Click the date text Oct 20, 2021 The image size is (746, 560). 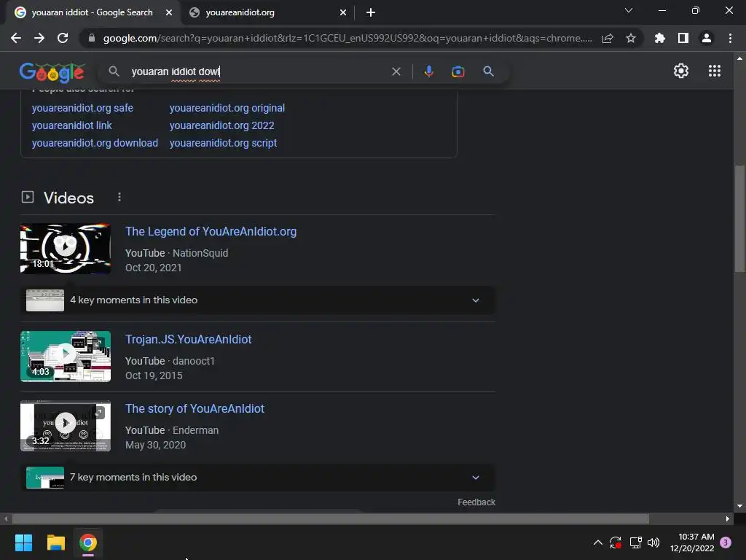153,268
